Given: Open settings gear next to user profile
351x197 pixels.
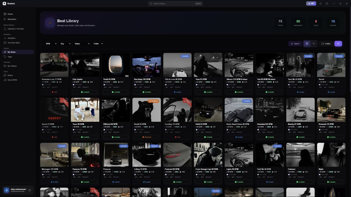Looking at the screenshot, I should [30, 190].
